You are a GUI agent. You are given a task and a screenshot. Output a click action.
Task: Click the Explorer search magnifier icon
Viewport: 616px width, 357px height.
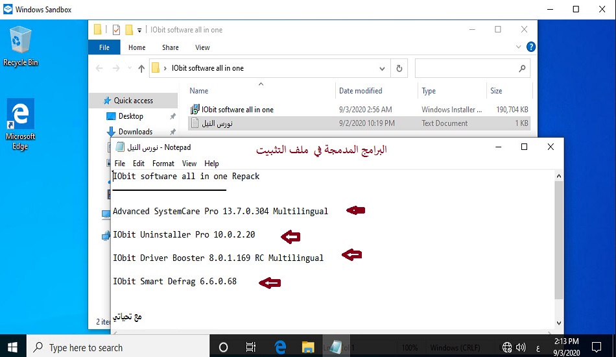(x=522, y=68)
